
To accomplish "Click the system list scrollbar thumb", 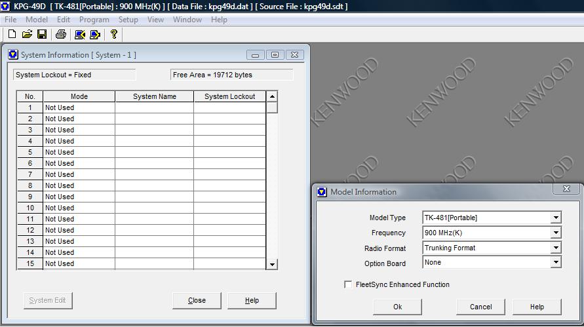I will tap(272, 107).
